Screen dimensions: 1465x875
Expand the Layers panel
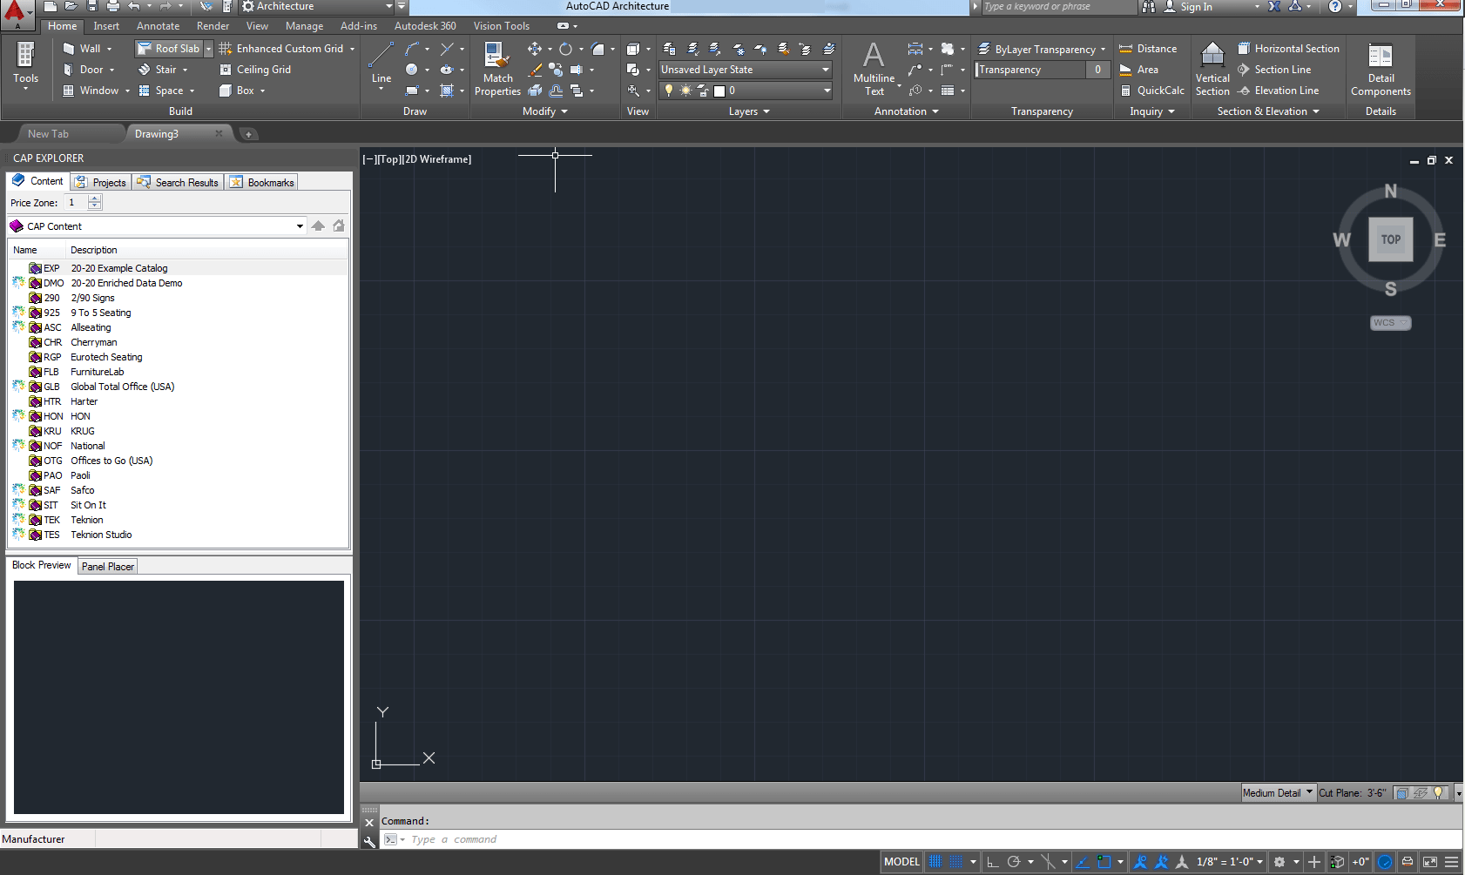point(749,111)
